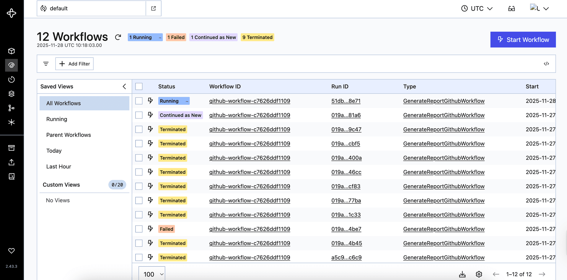Check the Running workflow's row checkbox

[x=139, y=101]
